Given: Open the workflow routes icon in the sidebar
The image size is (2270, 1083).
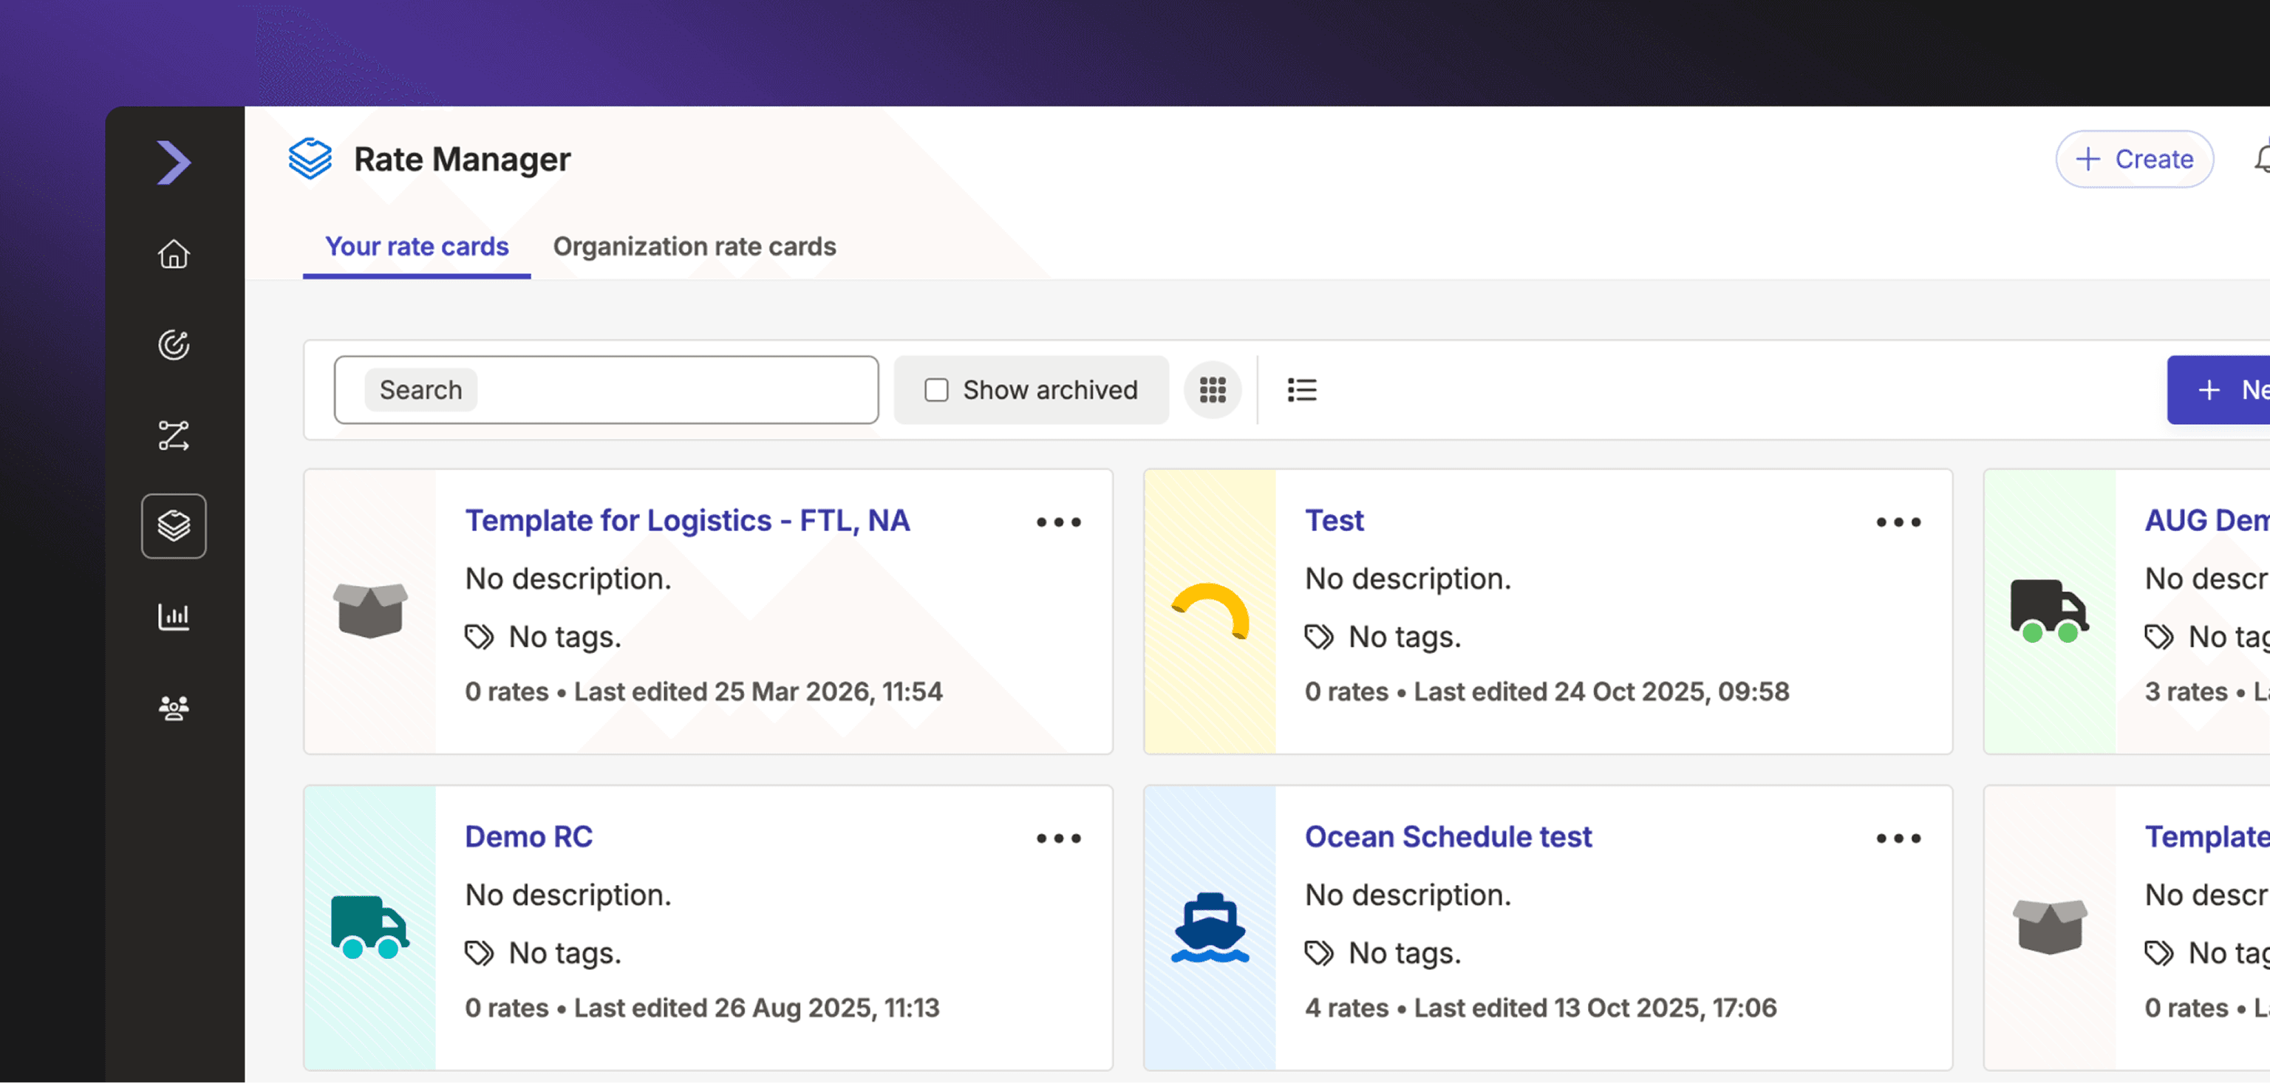Looking at the screenshot, I should tap(173, 436).
